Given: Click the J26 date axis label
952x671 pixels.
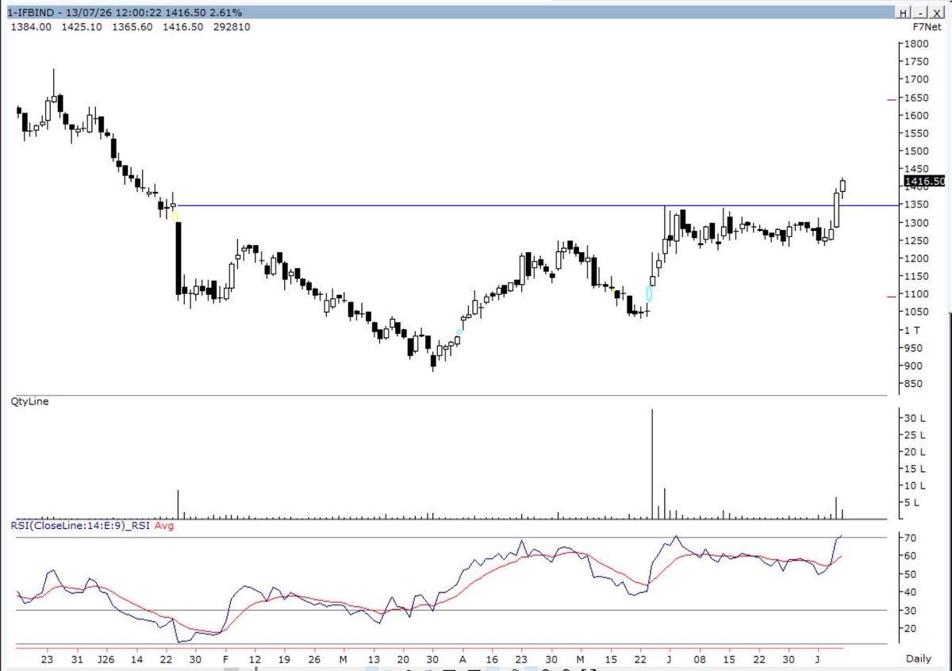Looking at the screenshot, I should point(105,659).
